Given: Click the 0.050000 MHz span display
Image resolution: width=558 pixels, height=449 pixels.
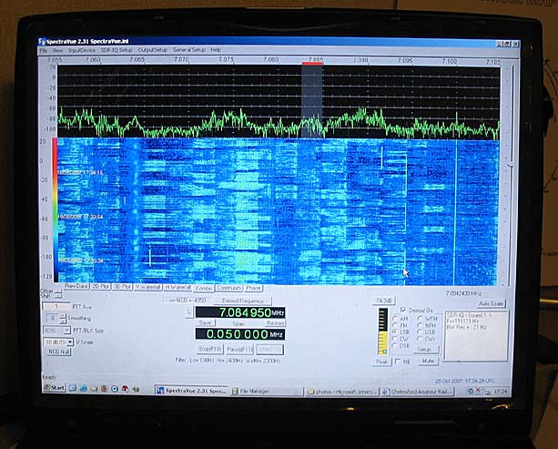Looking at the screenshot, I should (x=239, y=334).
